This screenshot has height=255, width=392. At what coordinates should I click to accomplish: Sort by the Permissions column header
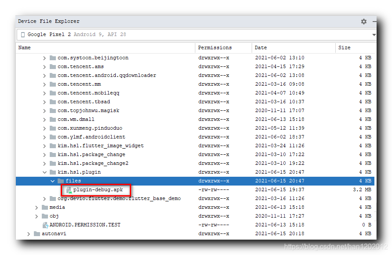[215, 47]
